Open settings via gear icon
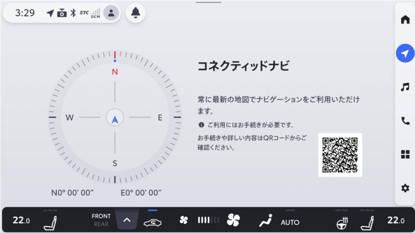This screenshot has height=233, width=415. (405, 188)
